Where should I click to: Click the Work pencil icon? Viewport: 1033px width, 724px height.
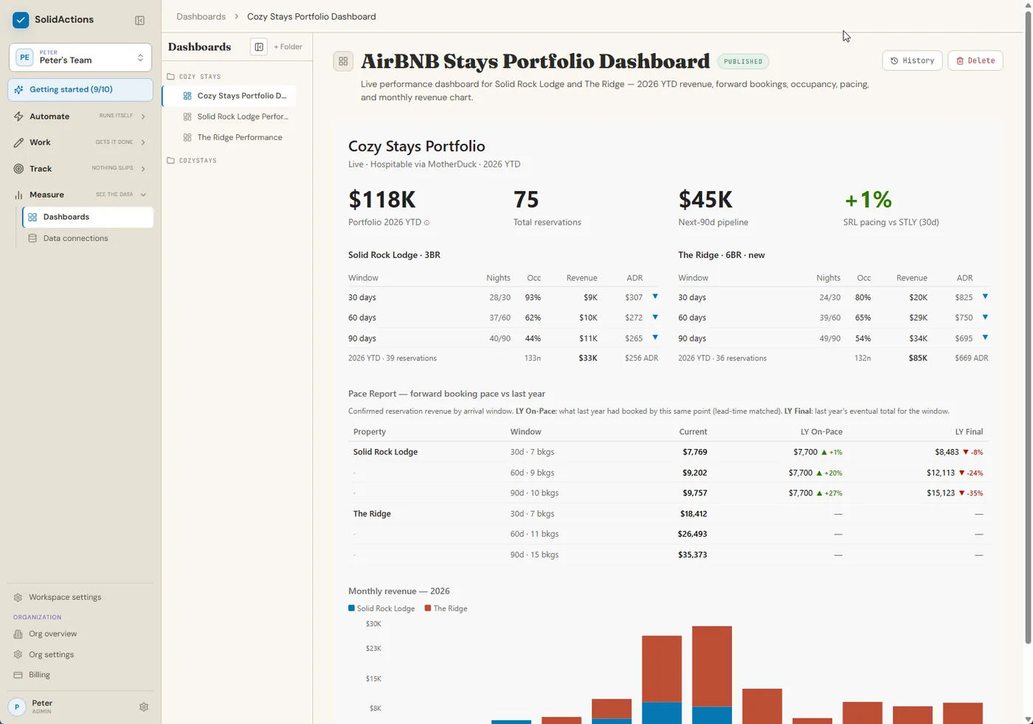18,142
